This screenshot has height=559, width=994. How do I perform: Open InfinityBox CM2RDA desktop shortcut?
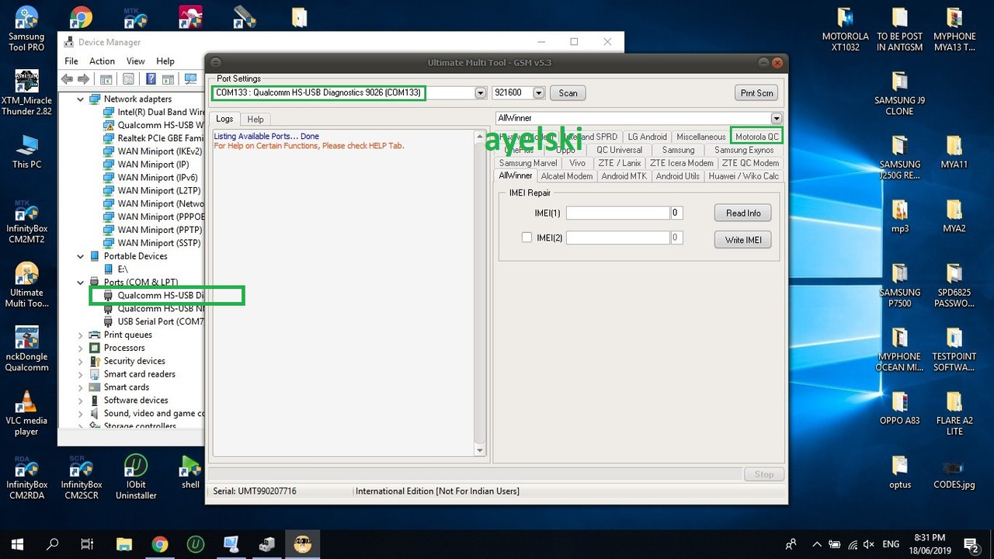tap(26, 477)
